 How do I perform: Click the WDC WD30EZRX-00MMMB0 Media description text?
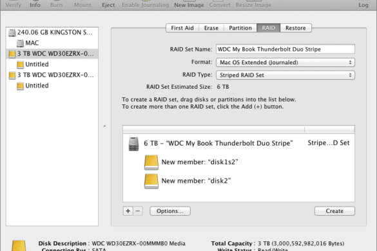point(139,243)
